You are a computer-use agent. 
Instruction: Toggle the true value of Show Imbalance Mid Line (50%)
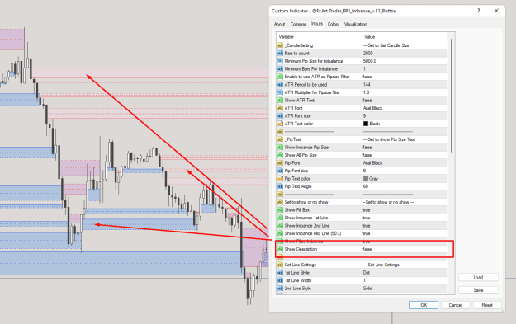pyautogui.click(x=367, y=233)
